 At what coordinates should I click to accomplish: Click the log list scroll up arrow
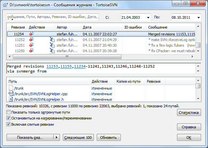pyautogui.click(x=198, y=26)
